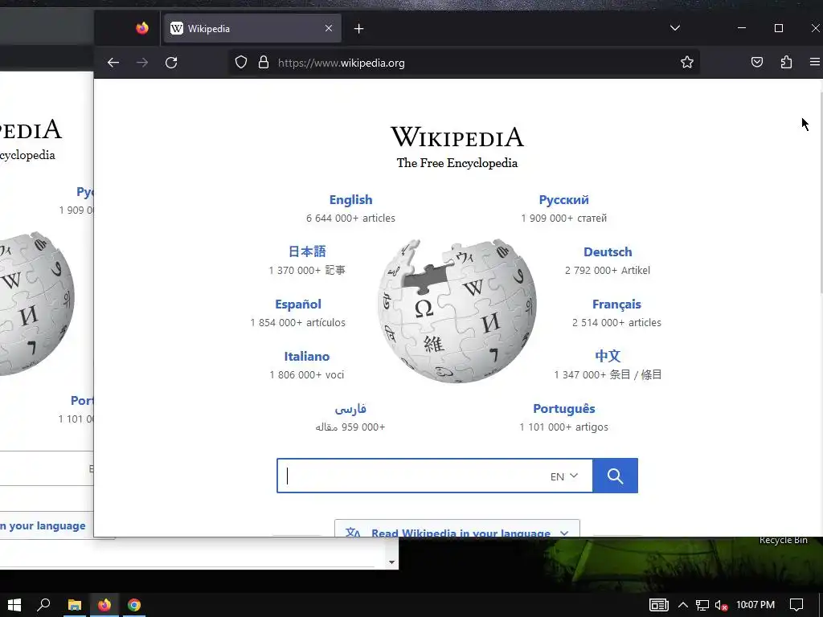This screenshot has width=823, height=617.
Task: Save page to Pocket
Action: pos(757,63)
